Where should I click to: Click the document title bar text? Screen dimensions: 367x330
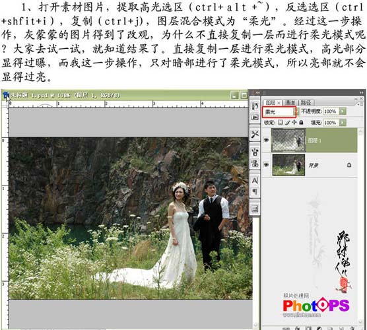pyautogui.click(x=65, y=95)
